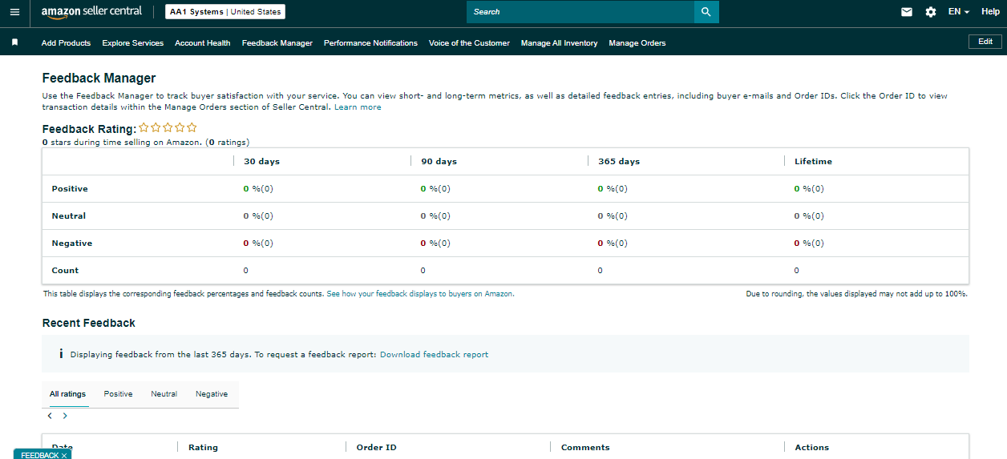The height and width of the screenshot is (459, 1007).
Task: Click the feedback rating stars
Action: coord(168,127)
